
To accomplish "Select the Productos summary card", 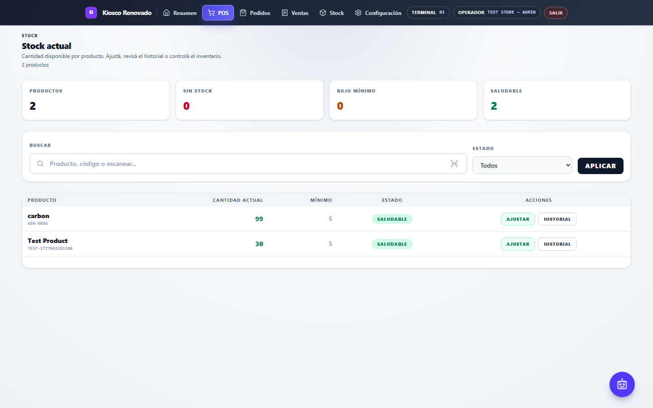I will [96, 100].
